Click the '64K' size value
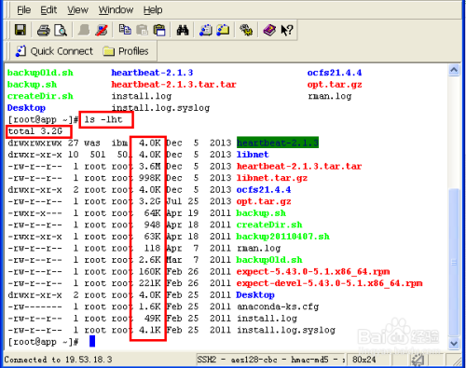 pyautogui.click(x=153, y=213)
